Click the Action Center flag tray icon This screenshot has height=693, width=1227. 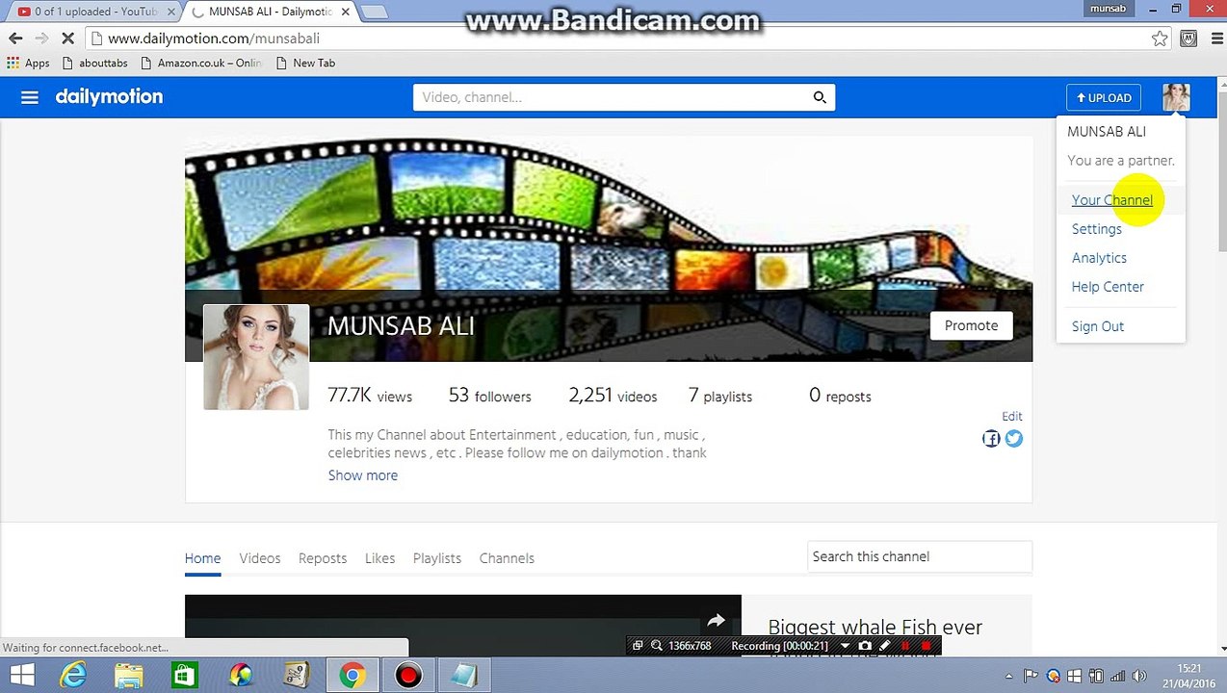coord(1031,676)
